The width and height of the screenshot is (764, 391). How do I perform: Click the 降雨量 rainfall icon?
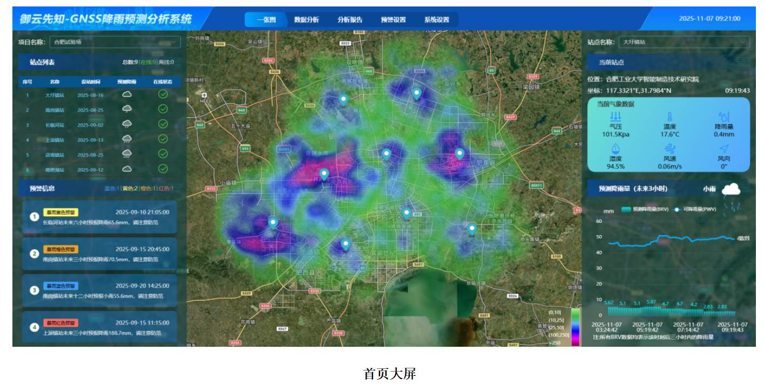(724, 116)
